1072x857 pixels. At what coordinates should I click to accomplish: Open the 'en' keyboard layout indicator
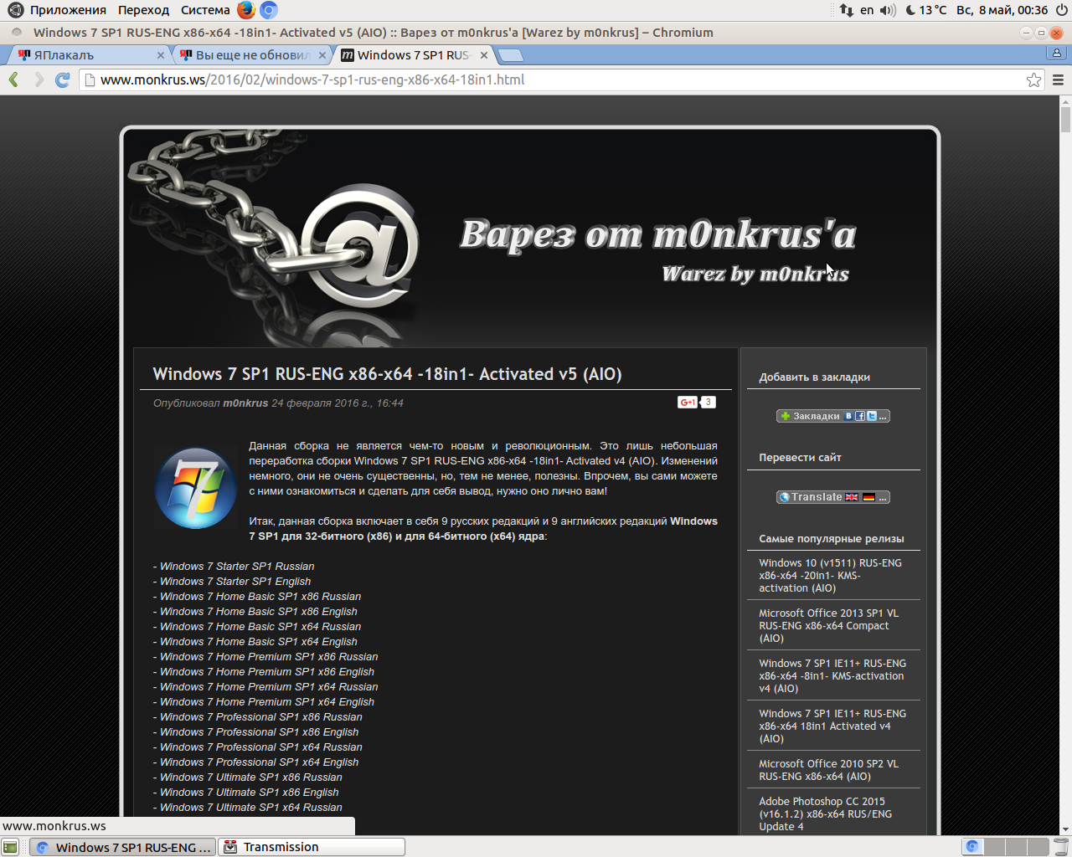867,10
